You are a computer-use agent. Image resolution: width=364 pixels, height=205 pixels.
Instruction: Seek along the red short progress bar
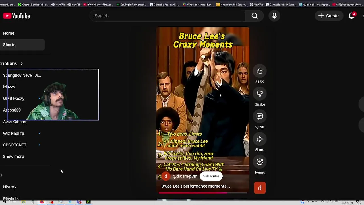coord(203,193)
